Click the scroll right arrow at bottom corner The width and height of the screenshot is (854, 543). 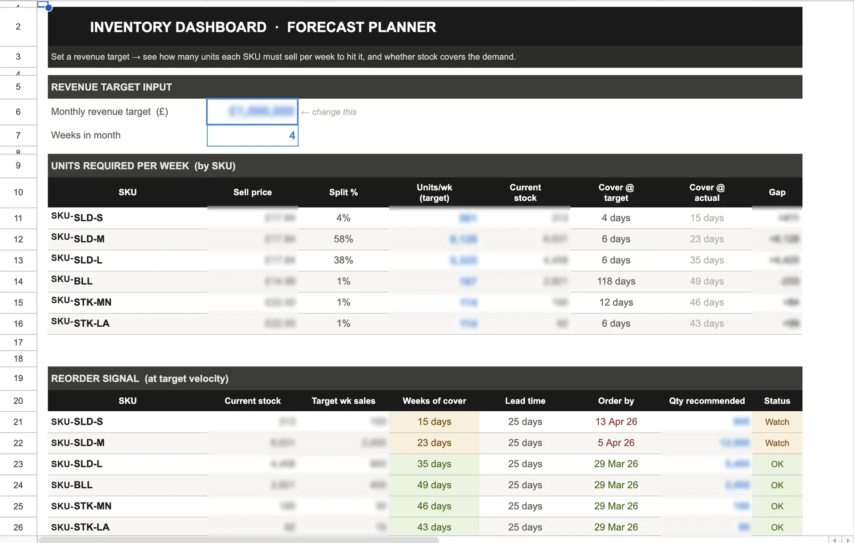coord(848,540)
